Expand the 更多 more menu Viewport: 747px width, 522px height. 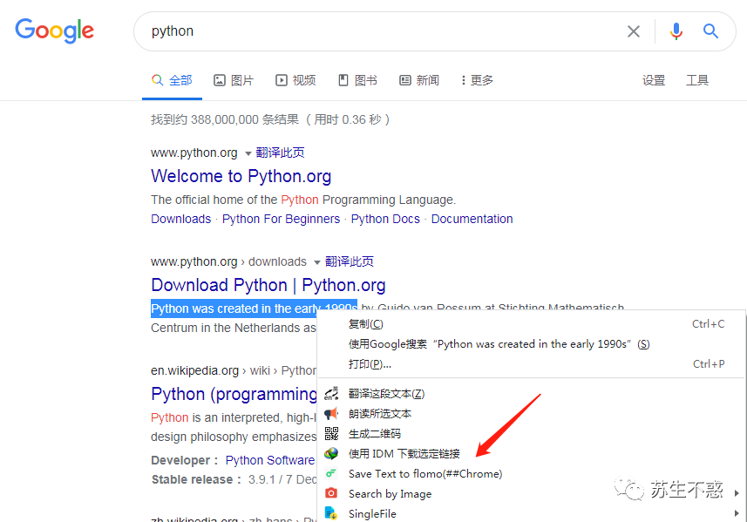(477, 80)
